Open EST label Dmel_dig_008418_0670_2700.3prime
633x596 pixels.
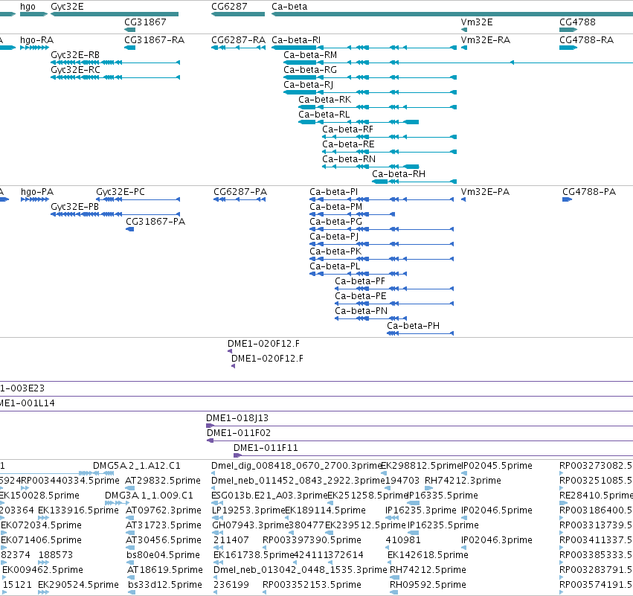pyautogui.click(x=296, y=466)
